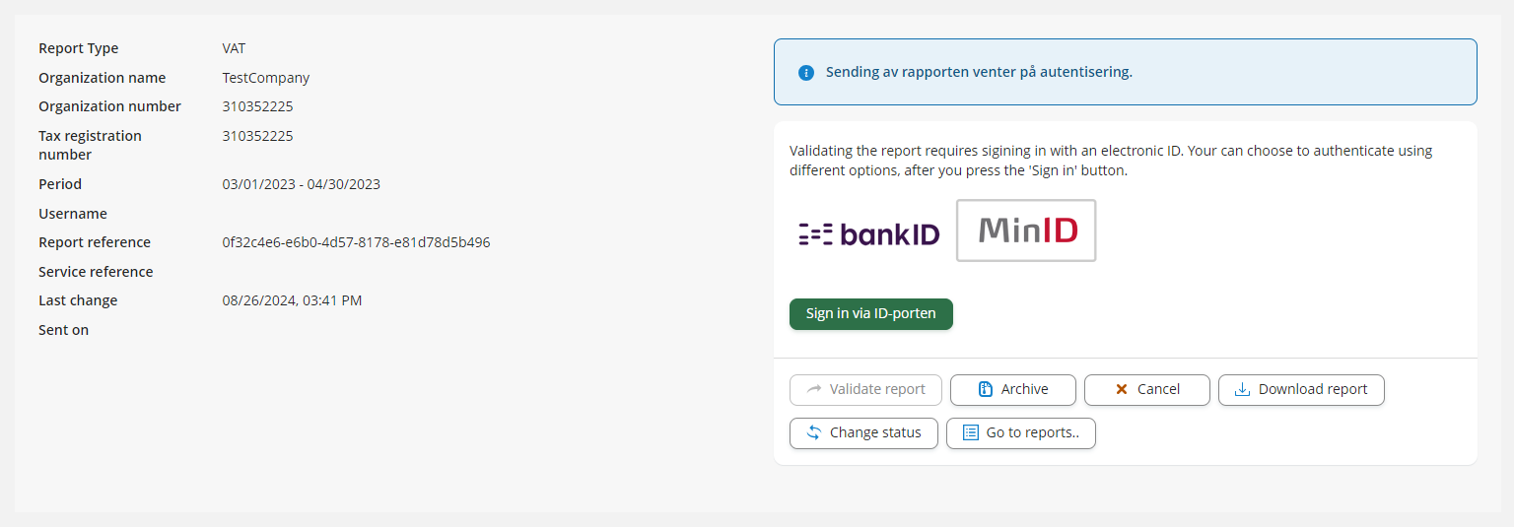Viewport: 1514px width, 527px height.
Task: Click the Validate report button
Action: coord(865,389)
